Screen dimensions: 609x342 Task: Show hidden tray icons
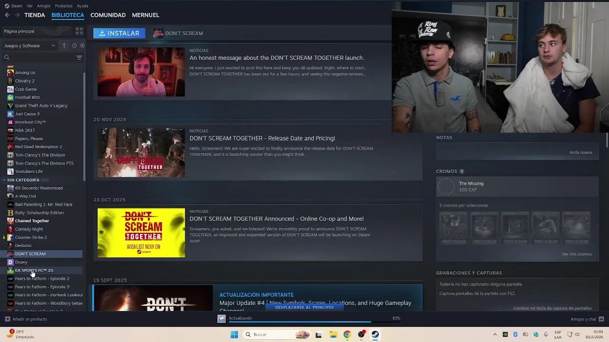[x=495, y=334]
